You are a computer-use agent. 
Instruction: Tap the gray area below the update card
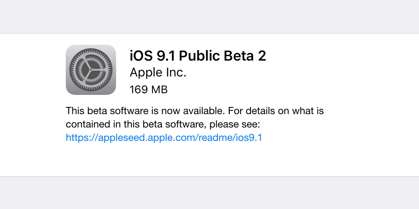click(x=209, y=193)
